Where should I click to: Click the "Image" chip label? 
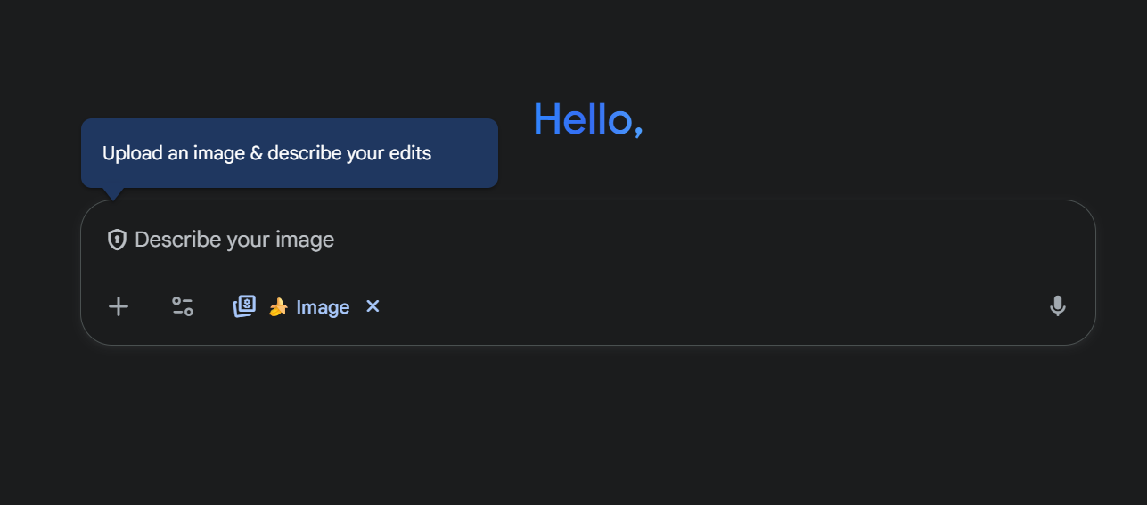tap(323, 307)
